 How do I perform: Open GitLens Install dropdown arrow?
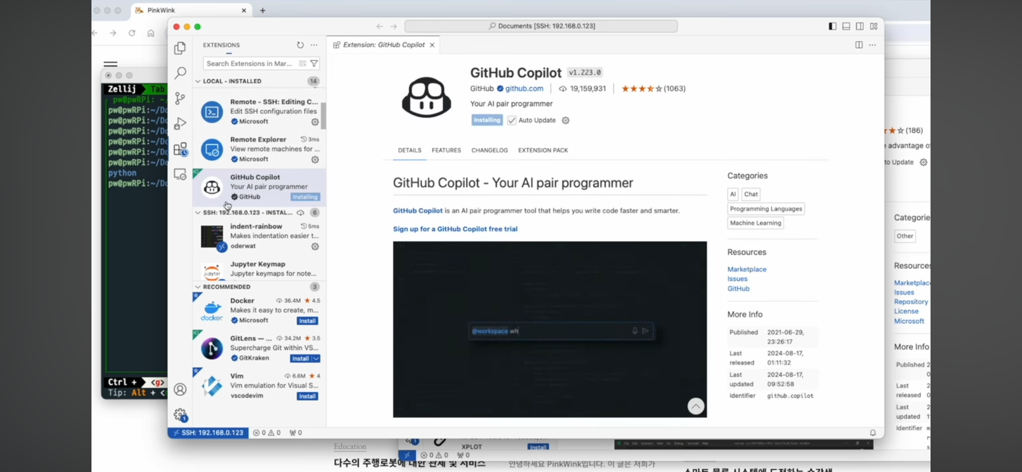click(x=316, y=358)
